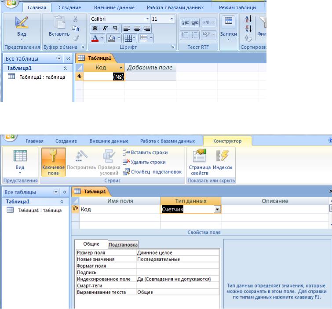Align text left in Шрифт group
The height and width of the screenshot is (309, 332).
point(127,29)
